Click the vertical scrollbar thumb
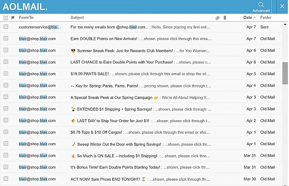Image resolution: width=289 pixels, height=186 pixels. click(x=285, y=73)
